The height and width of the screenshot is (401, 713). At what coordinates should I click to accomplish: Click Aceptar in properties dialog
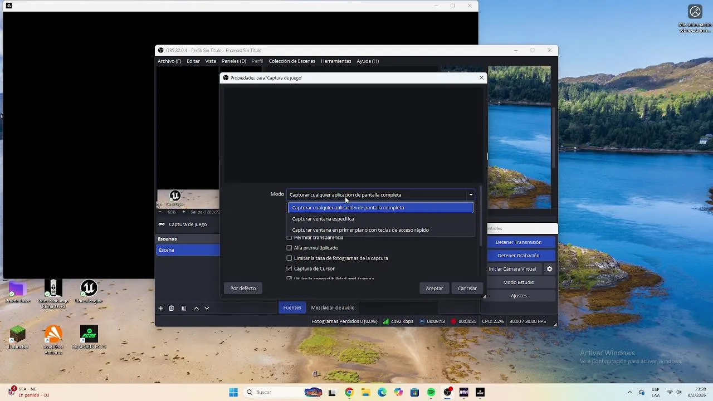(x=434, y=288)
